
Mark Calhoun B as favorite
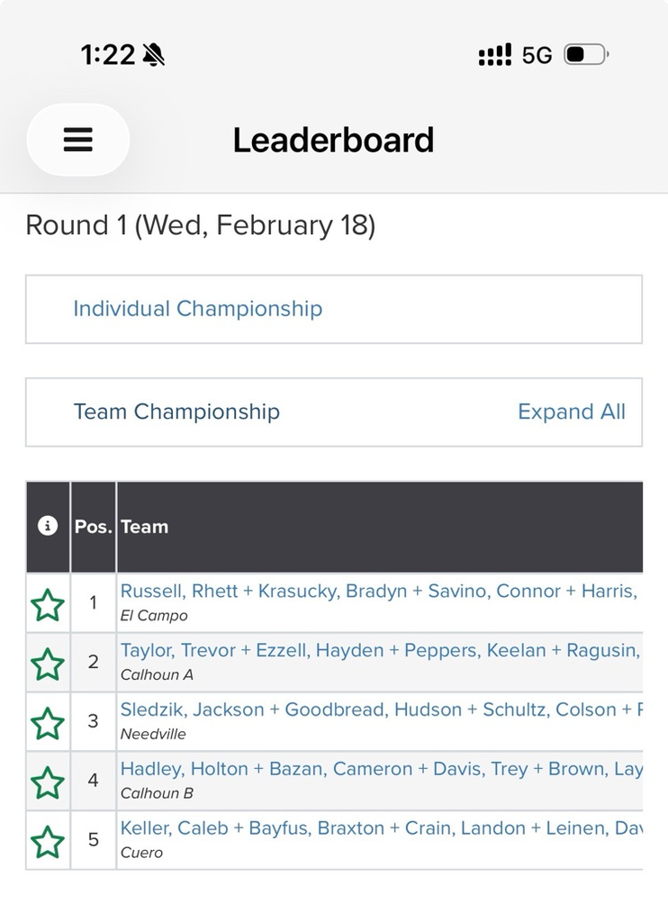click(48, 783)
